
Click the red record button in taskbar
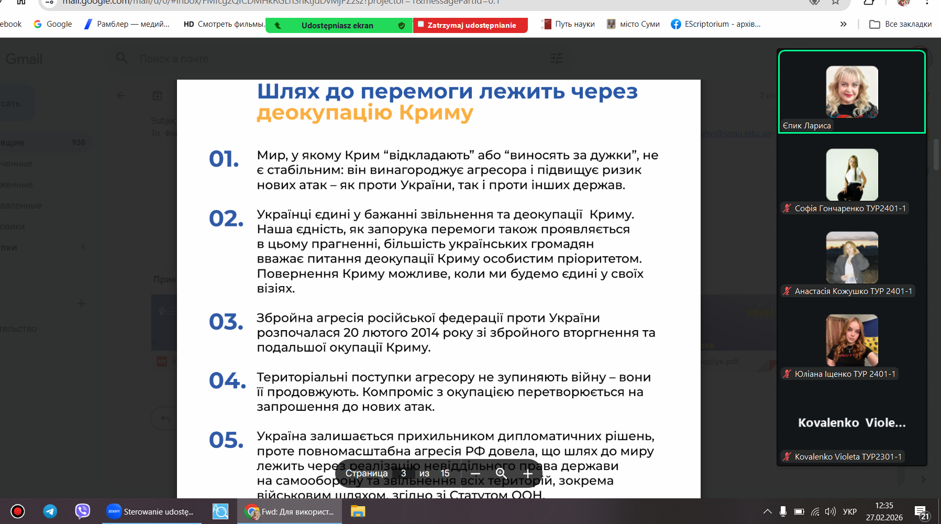point(18,511)
